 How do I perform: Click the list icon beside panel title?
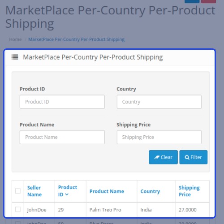15,57
